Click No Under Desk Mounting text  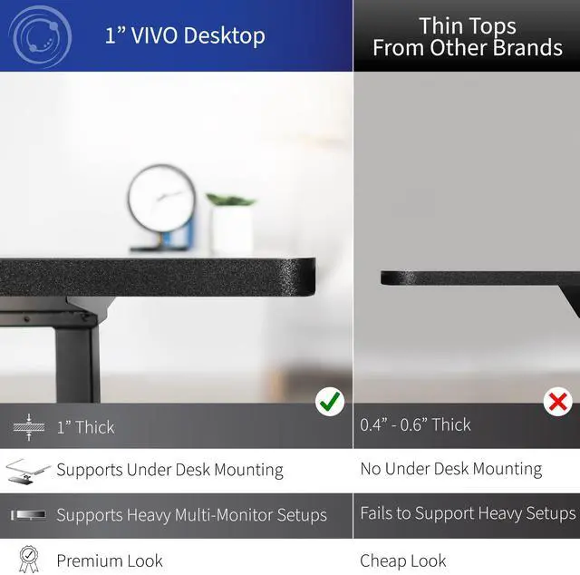point(451,469)
